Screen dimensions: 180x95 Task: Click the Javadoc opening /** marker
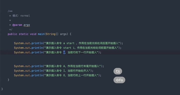tap(10, 11)
